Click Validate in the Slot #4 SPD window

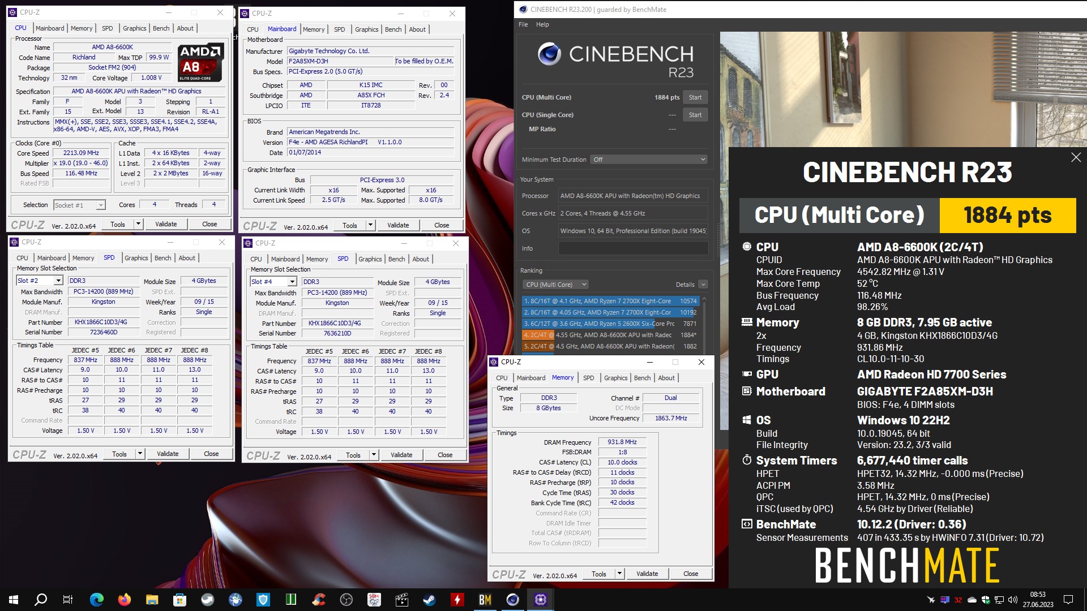[x=401, y=455]
